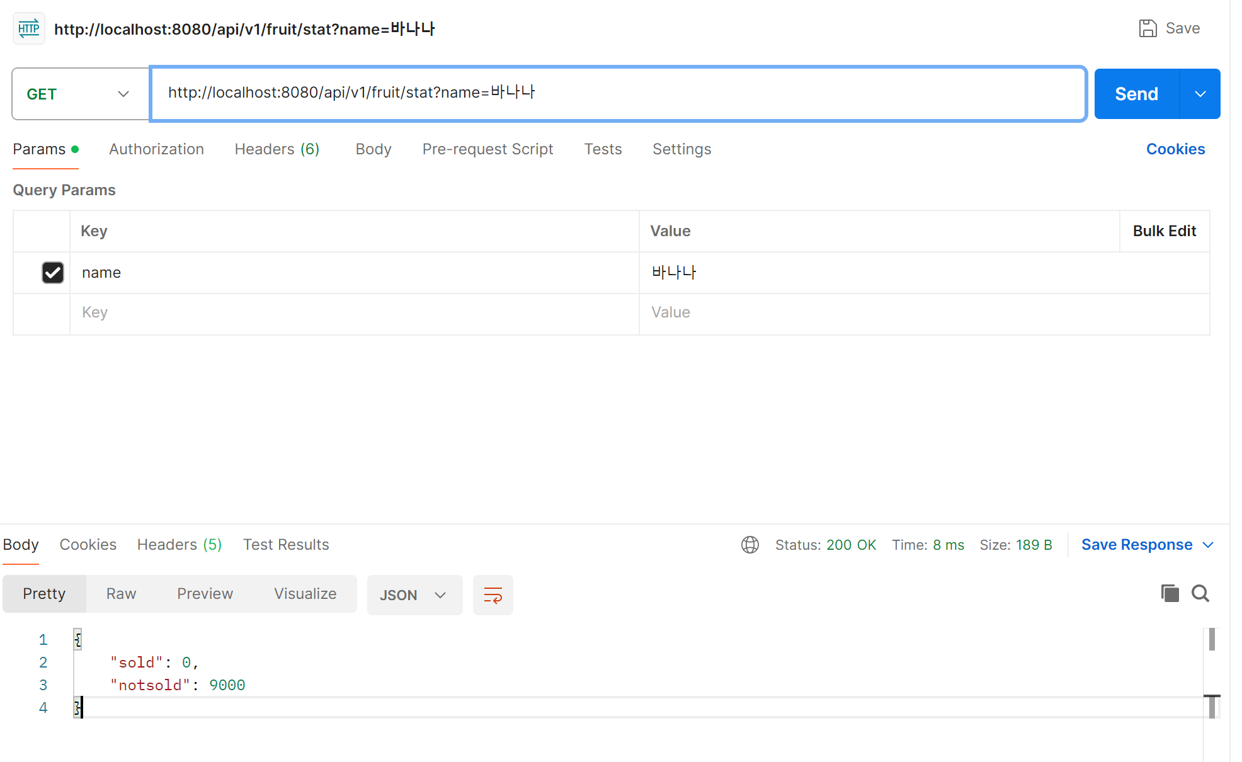Viewport: 1242px width, 762px height.
Task: Click Bulk Edit in params table
Action: [1164, 231]
